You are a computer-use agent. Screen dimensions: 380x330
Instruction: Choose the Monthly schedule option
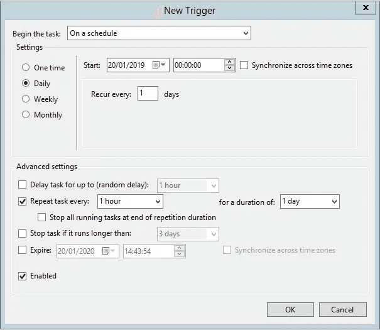point(26,114)
